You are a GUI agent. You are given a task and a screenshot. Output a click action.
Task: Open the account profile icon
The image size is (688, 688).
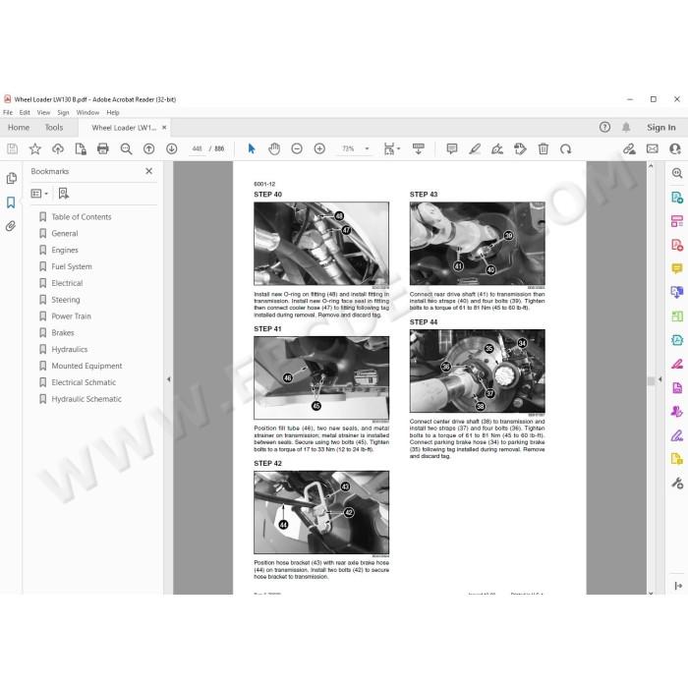pos(675,149)
